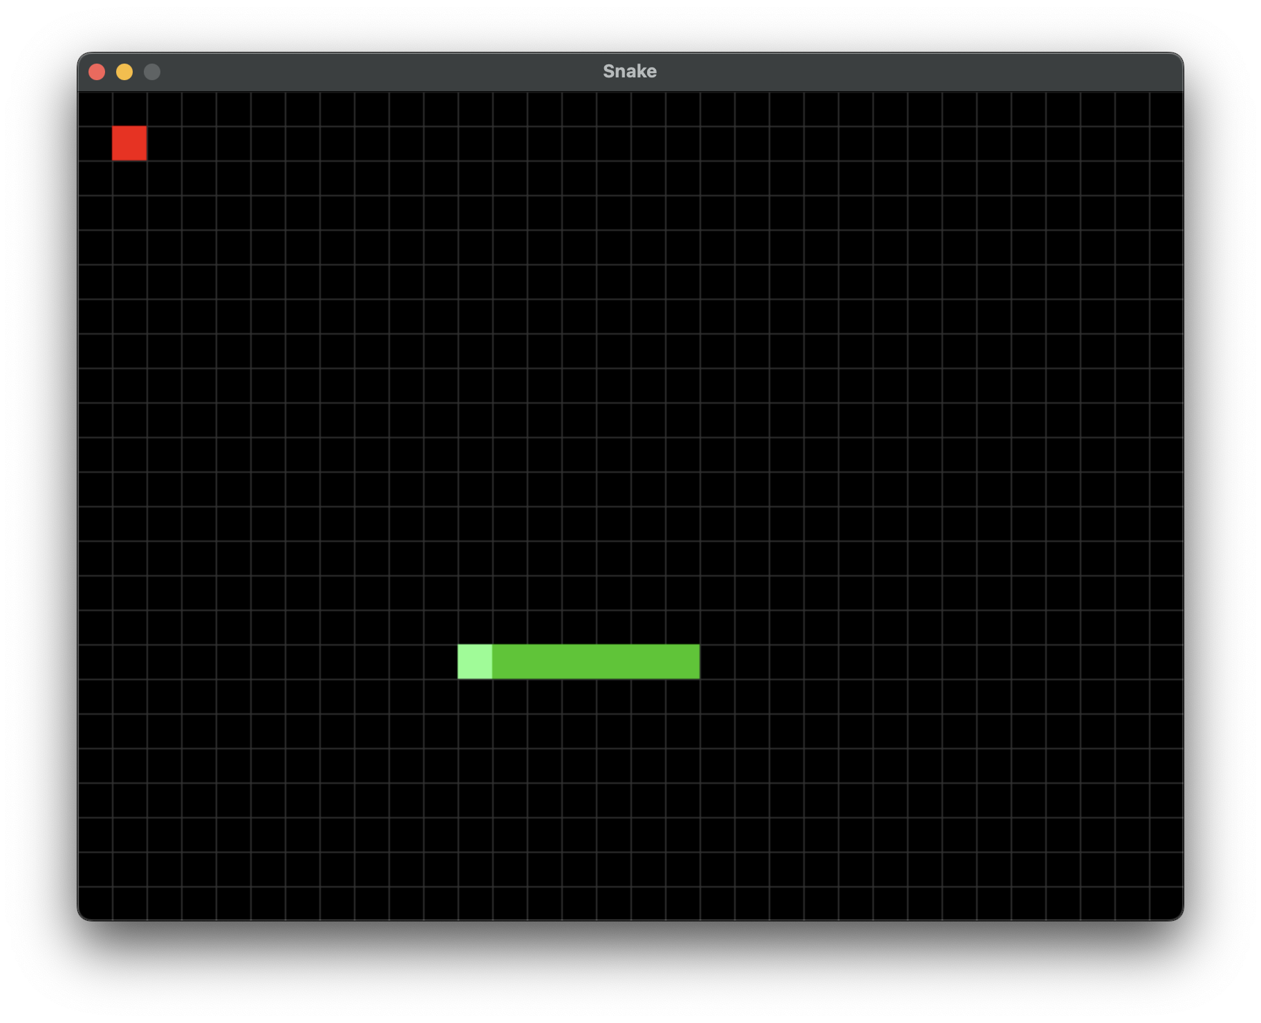The image size is (1261, 1023).
Task: Click the top-right corner grid cell
Action: [1166, 109]
